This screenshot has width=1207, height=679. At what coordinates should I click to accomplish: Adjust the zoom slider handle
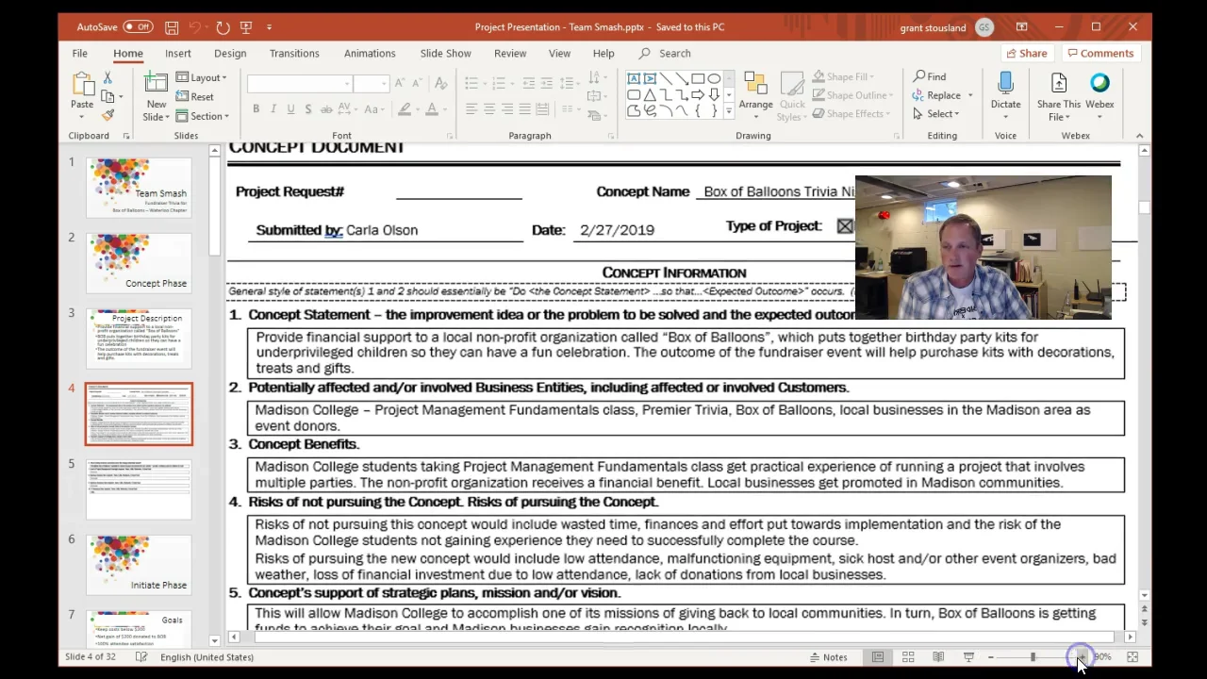click(x=1033, y=657)
